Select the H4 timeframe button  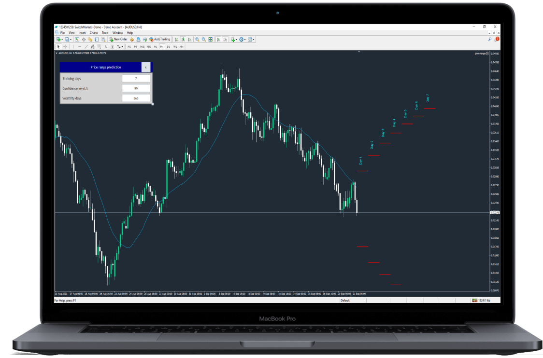pos(162,47)
